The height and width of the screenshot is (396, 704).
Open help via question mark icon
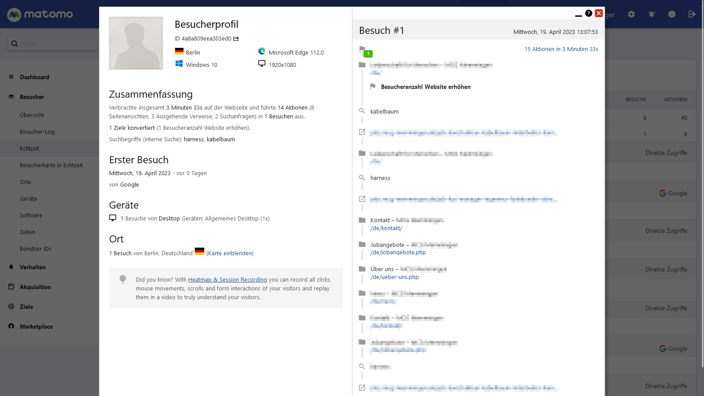[589, 13]
